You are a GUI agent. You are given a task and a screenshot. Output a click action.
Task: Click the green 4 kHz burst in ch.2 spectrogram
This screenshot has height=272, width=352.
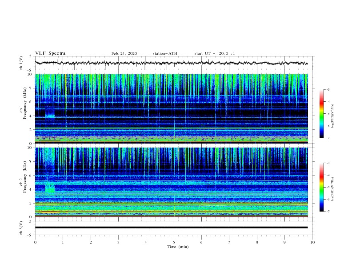coord(50,188)
